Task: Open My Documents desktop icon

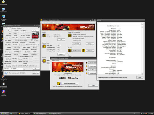Action: pyautogui.click(x=4, y=2)
